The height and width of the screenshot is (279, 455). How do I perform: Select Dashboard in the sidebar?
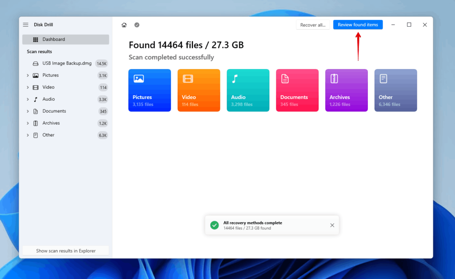[54, 39]
